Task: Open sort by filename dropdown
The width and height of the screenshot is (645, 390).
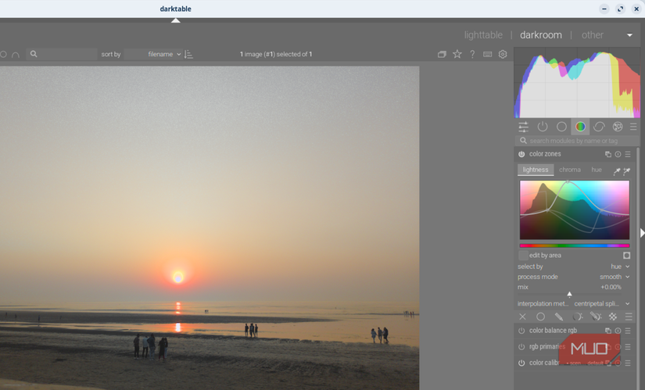Action: (x=153, y=54)
